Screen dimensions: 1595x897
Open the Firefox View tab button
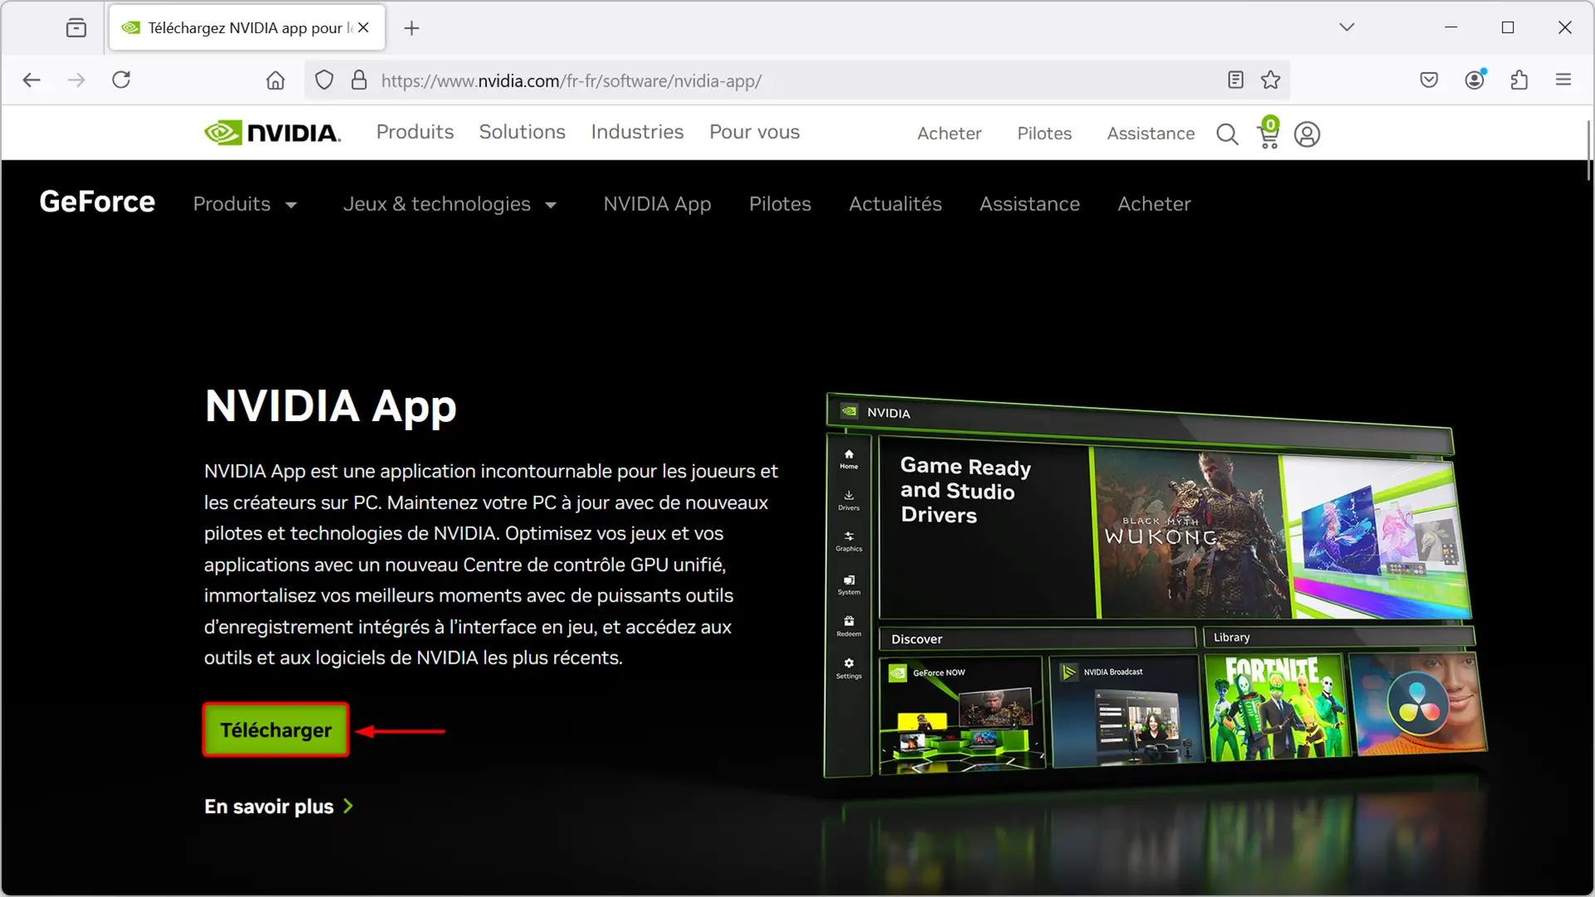pyautogui.click(x=76, y=28)
